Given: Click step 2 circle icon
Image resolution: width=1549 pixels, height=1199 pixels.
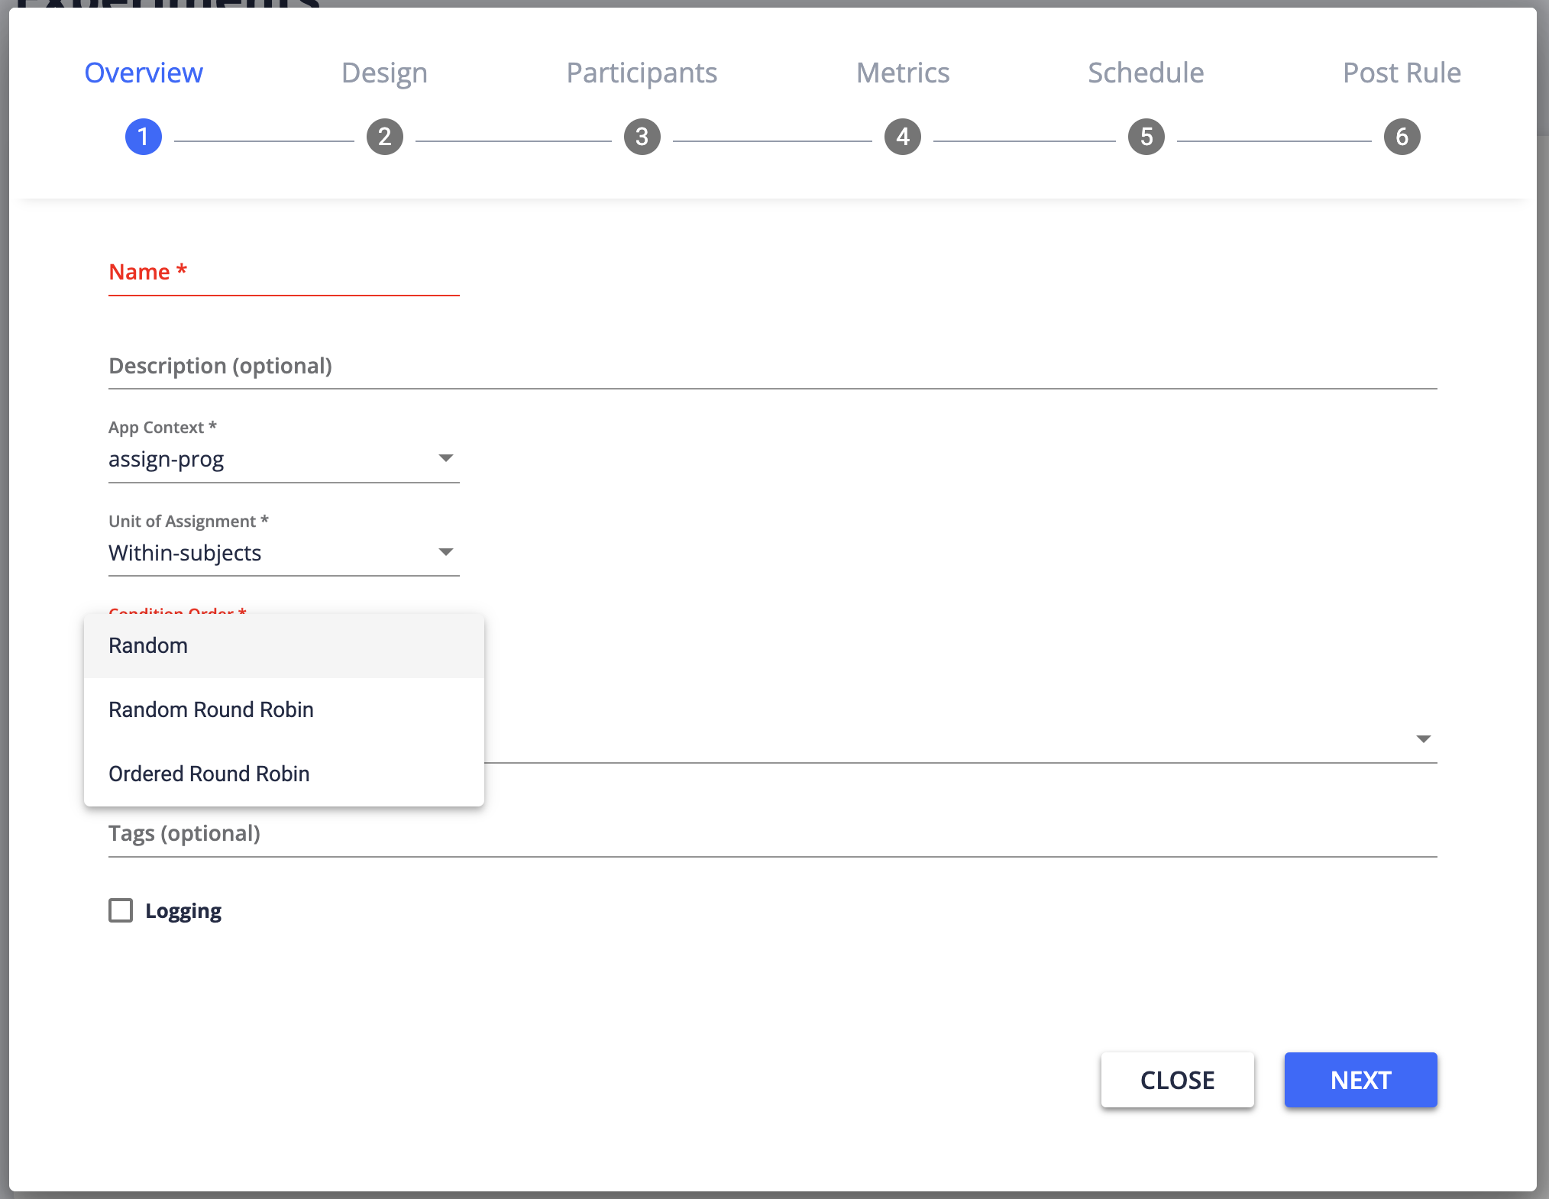Looking at the screenshot, I should pos(384,137).
